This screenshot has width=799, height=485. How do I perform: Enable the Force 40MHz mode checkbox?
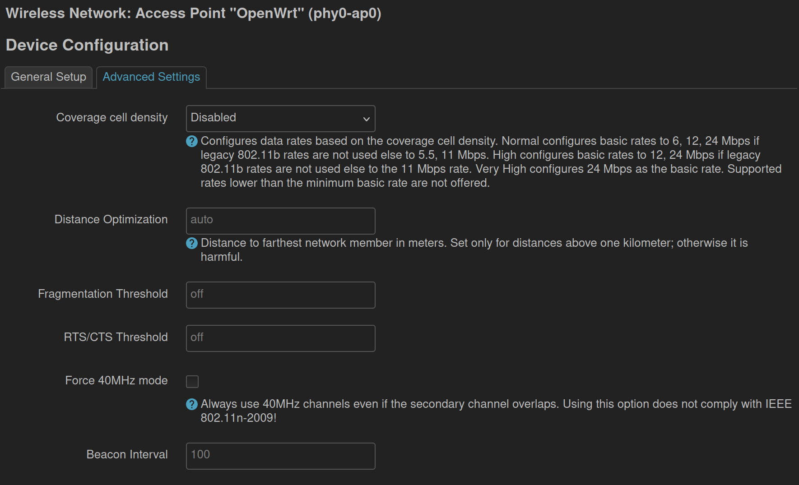[192, 382]
